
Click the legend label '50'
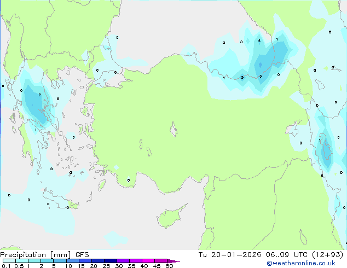(x=169, y=266)
